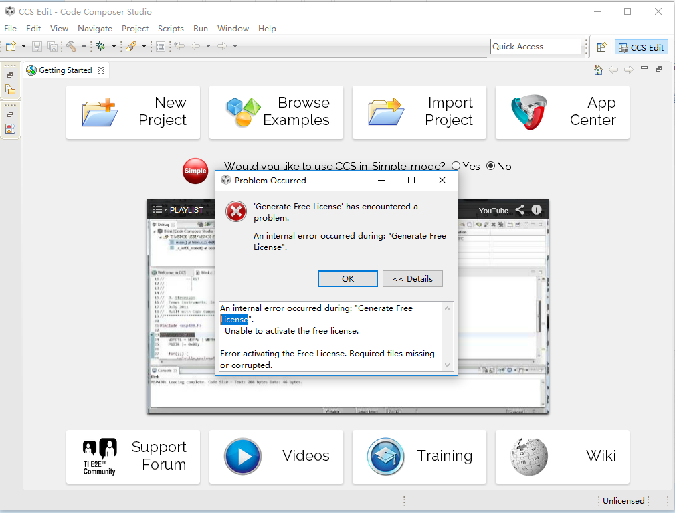Restore the upper left sidebar stack

[x=10, y=75]
